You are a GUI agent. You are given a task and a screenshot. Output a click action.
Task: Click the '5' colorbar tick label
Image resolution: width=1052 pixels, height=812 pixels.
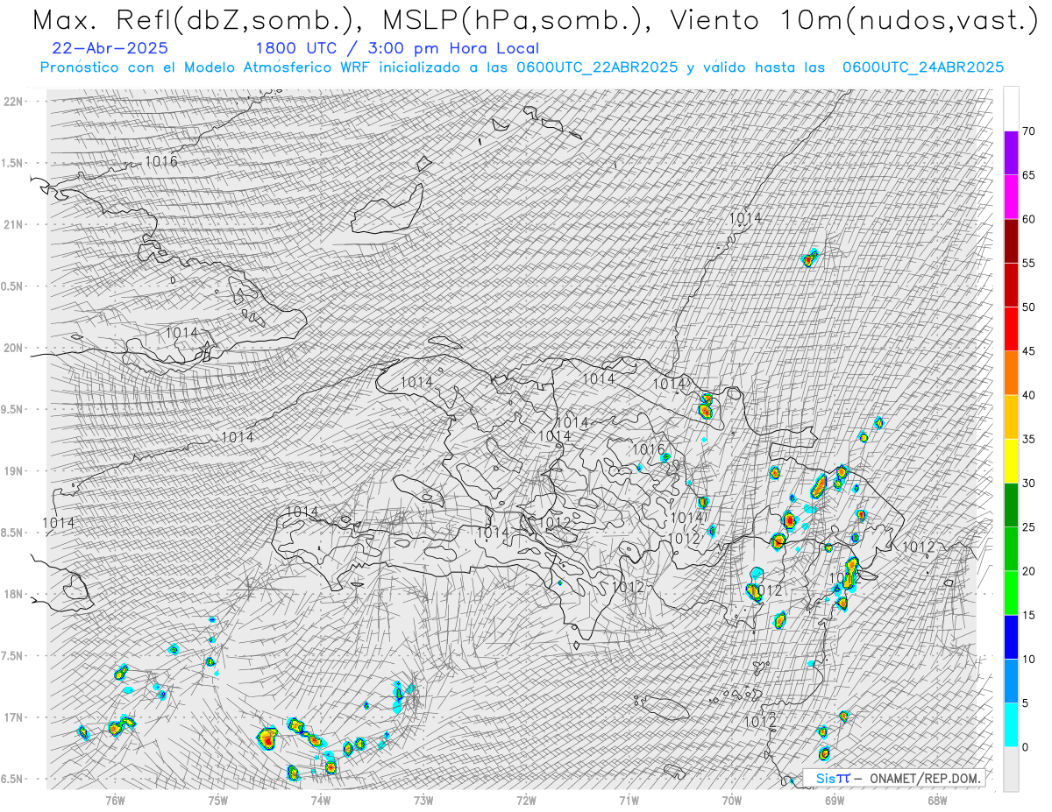1025,703
